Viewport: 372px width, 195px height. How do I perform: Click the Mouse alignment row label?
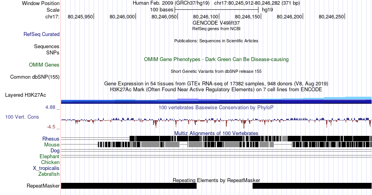pyautogui.click(x=52, y=145)
